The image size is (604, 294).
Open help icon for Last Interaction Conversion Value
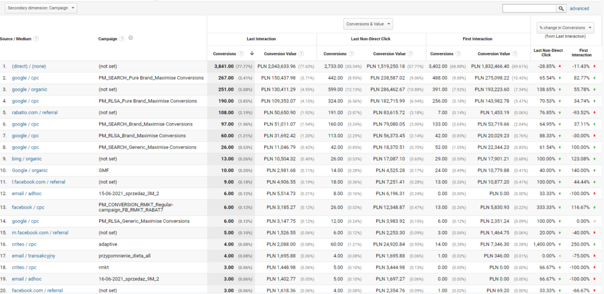(301, 54)
